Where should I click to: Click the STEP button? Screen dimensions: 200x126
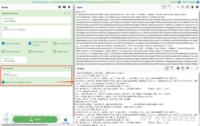[6, 120]
